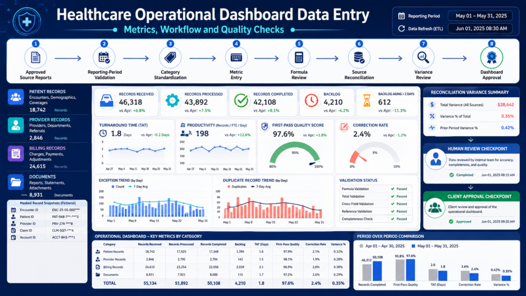Screen dimensions: 526x296
Task: Click the First-Pass Quality gauge
Action: click(295, 154)
